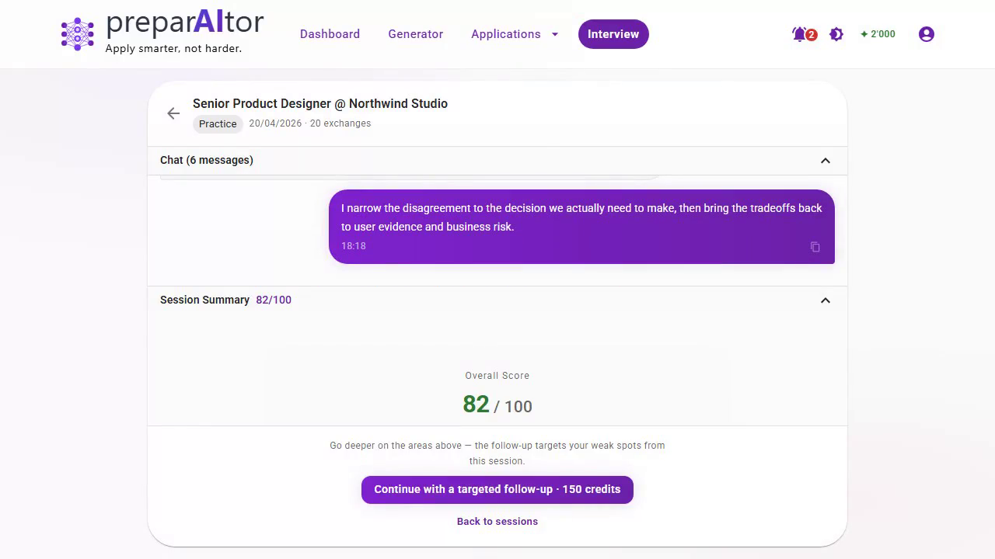Collapse the Session Summary section chevron
Screen dimensions: 995x559
(825, 300)
